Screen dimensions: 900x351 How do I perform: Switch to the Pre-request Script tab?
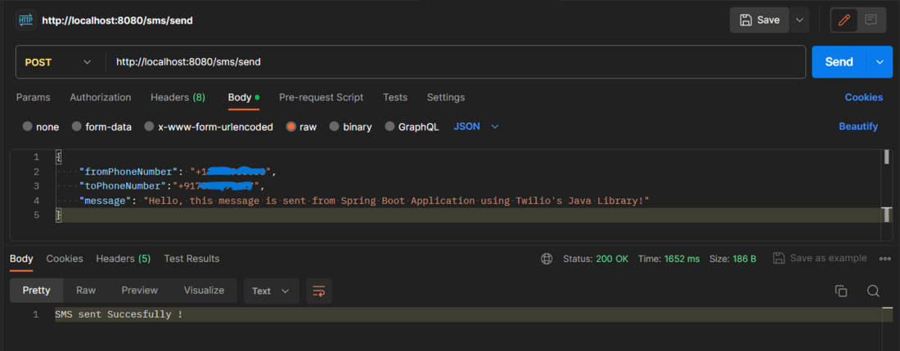[321, 97]
